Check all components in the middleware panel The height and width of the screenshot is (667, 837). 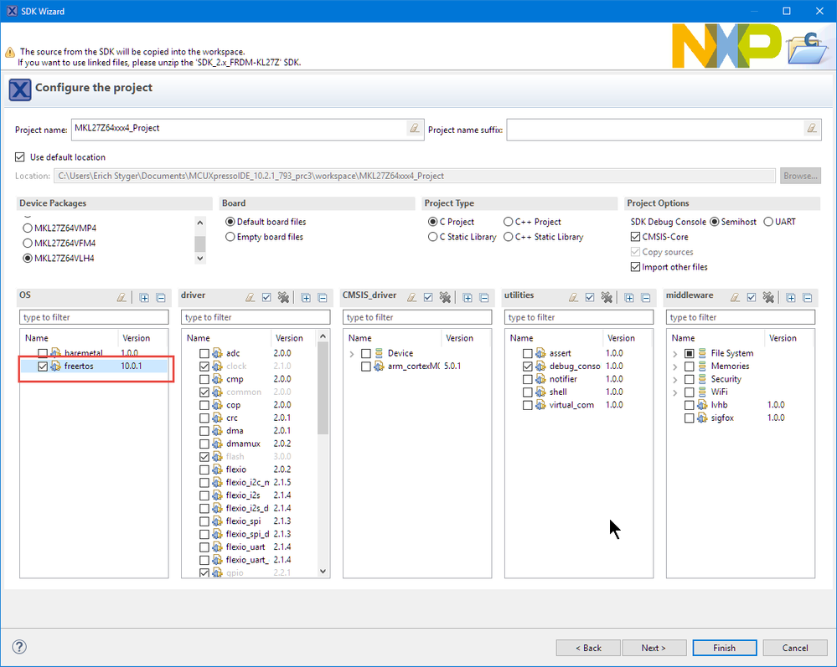pos(752,297)
